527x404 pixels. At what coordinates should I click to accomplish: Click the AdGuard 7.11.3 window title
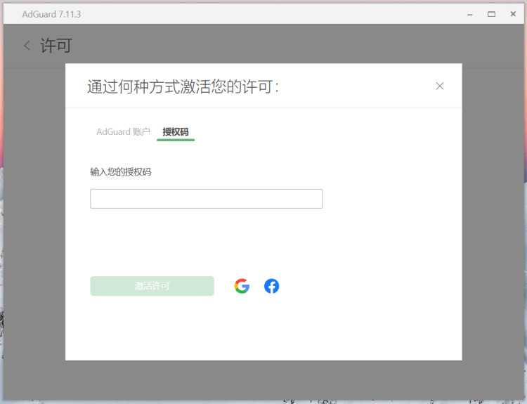coord(51,14)
